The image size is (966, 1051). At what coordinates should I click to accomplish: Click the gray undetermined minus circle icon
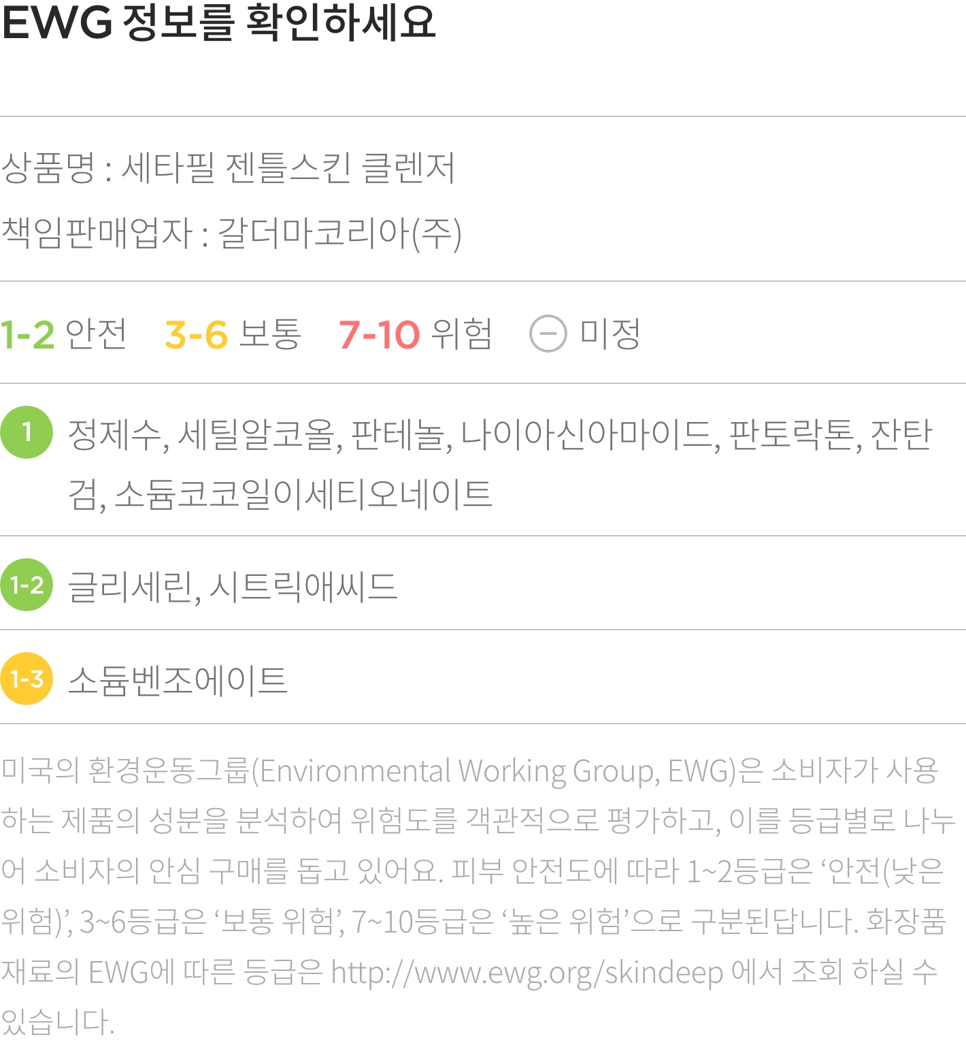click(x=548, y=334)
